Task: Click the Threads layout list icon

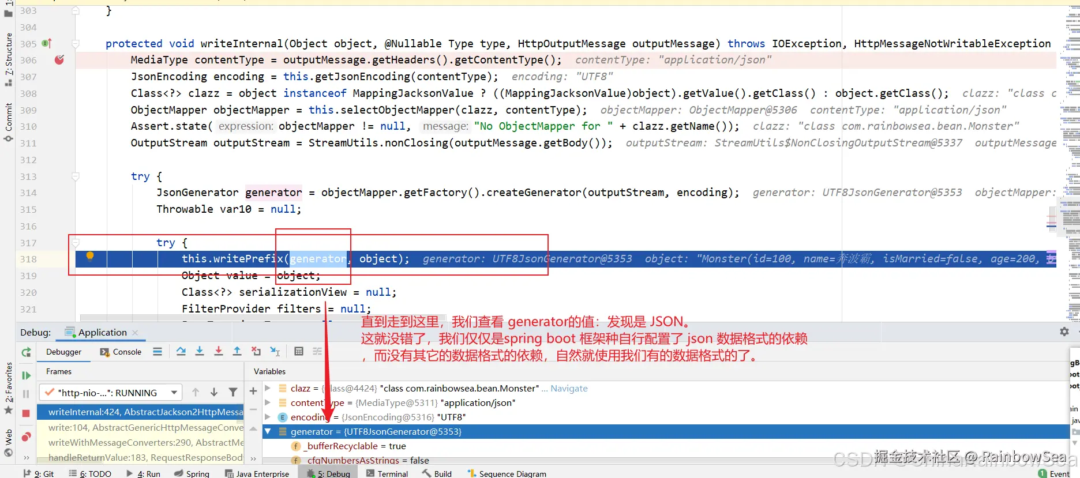Action: click(x=157, y=352)
